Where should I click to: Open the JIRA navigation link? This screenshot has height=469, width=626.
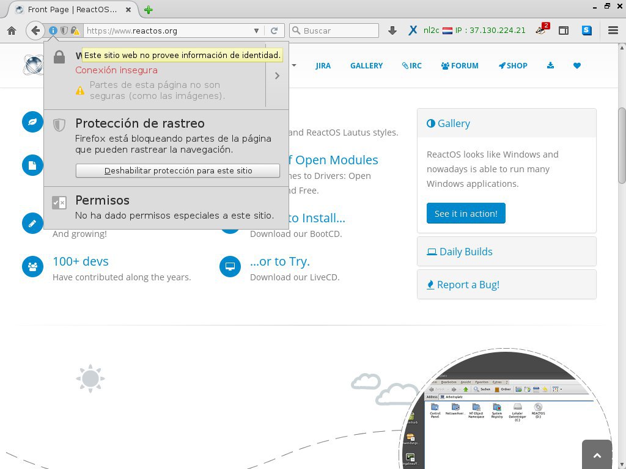pos(323,66)
